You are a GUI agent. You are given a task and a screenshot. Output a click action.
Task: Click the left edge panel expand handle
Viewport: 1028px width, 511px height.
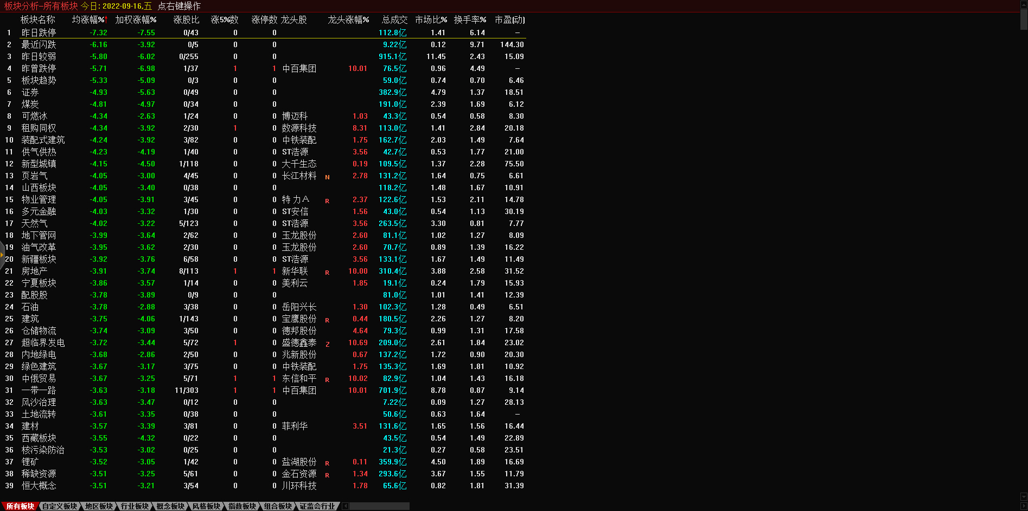click(x=2, y=254)
